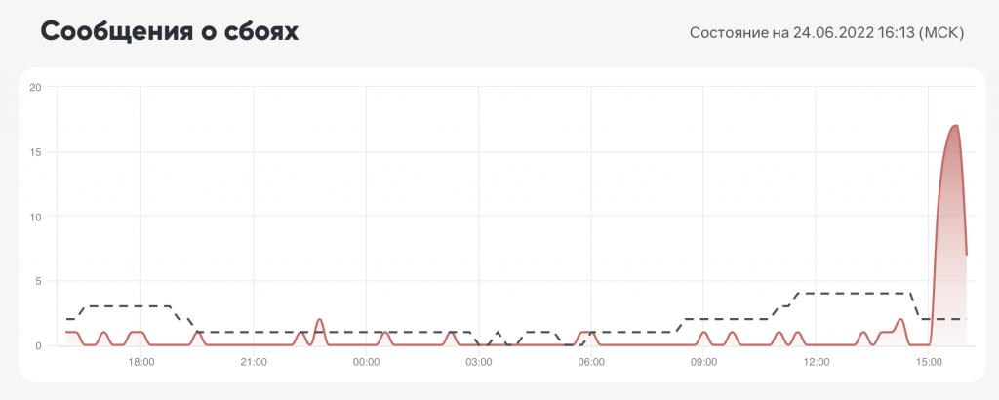
Task: Select the 21:00 time axis label
Action: point(254,363)
